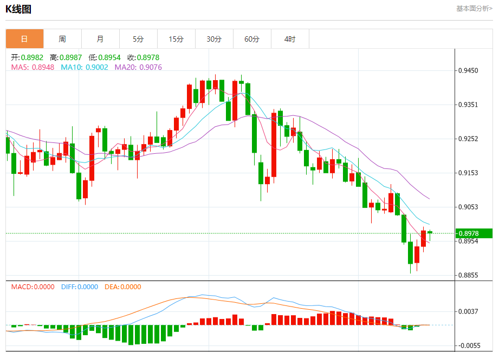
Task: Click the 0.9450 price axis label
Action: (x=468, y=70)
